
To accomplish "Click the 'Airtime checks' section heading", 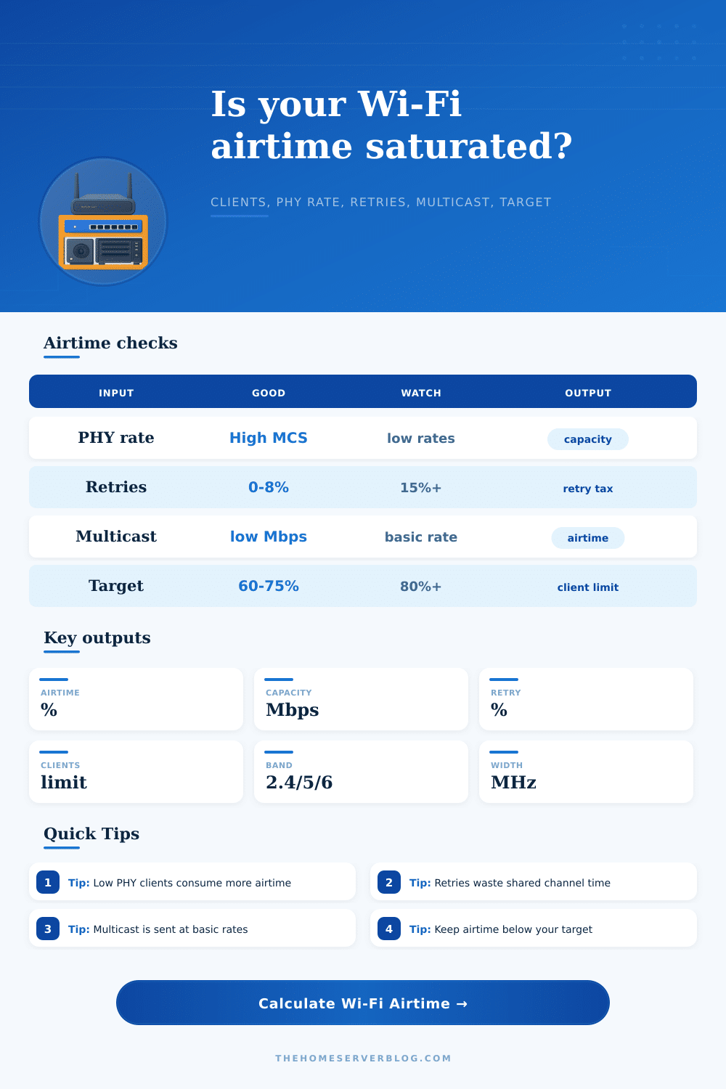I will [x=110, y=343].
